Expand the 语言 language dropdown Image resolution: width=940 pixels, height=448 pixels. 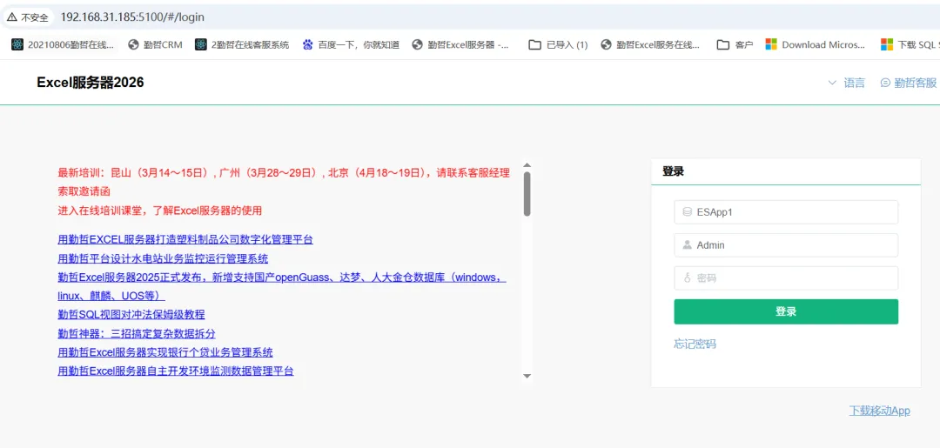pyautogui.click(x=847, y=84)
